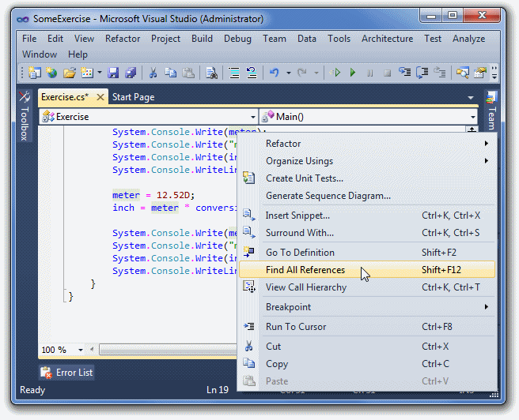Close the Exercise.cs tab

[100, 97]
